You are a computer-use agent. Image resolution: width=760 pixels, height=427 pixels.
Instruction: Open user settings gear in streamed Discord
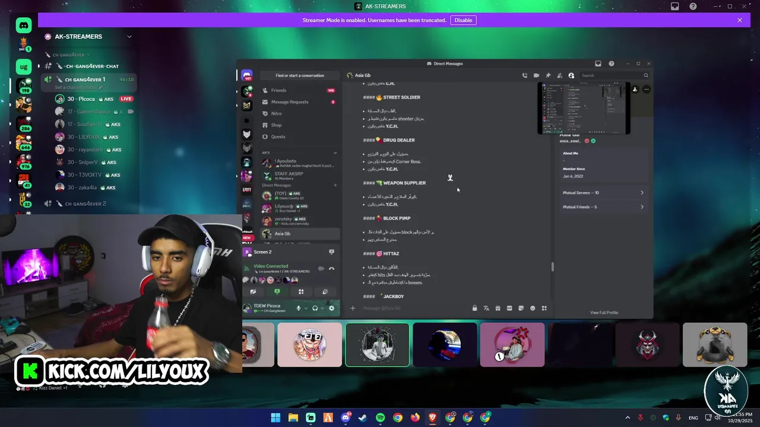tap(331, 308)
